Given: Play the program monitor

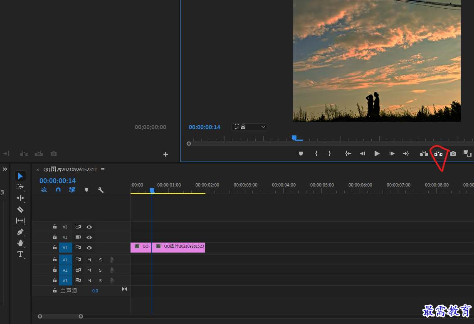Looking at the screenshot, I should click(x=377, y=154).
